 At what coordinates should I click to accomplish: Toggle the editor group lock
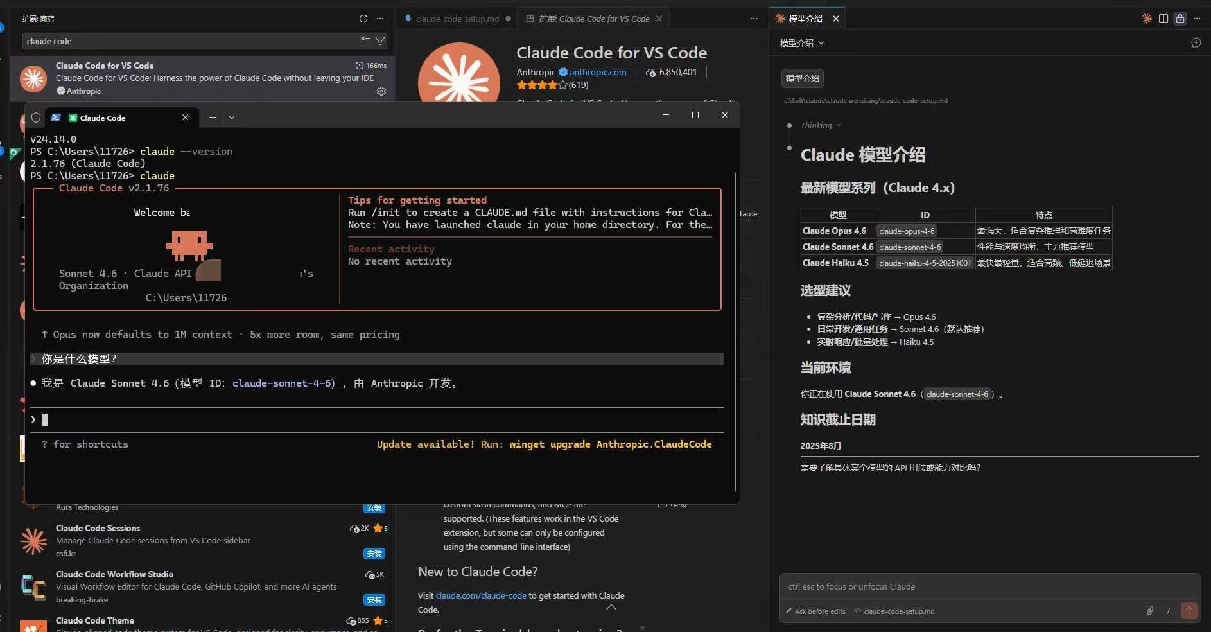(x=1180, y=19)
